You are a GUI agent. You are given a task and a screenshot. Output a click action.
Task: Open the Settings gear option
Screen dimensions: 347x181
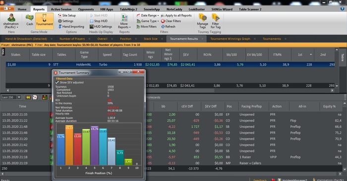(x=65, y=21)
